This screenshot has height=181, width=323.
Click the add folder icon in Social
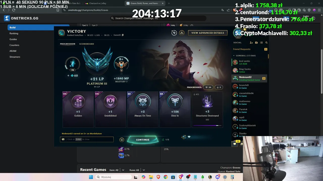tap(256, 43)
